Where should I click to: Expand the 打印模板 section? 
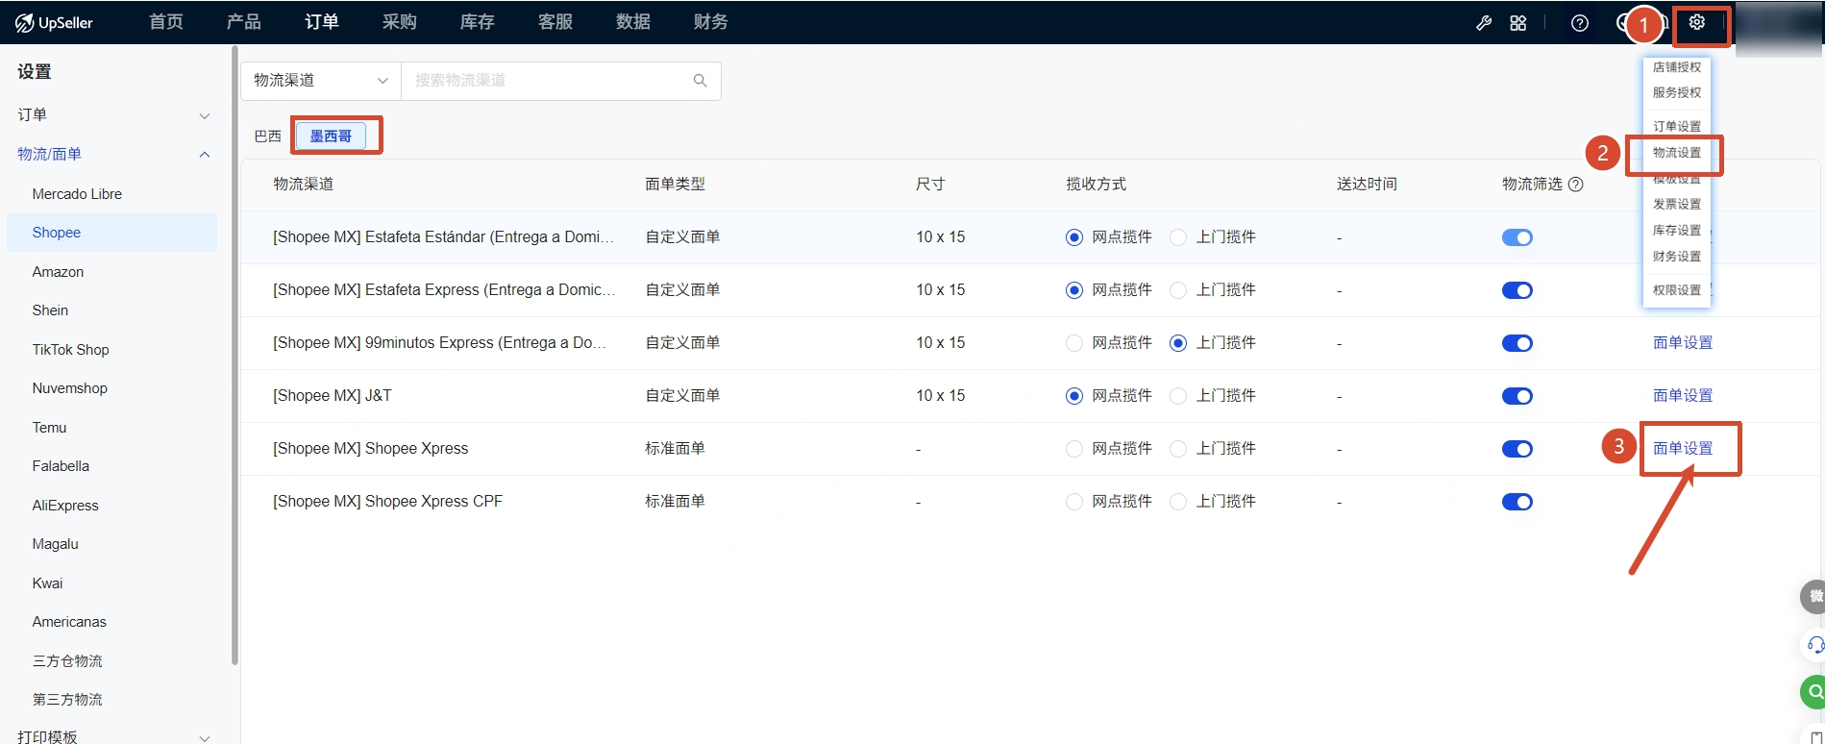pos(113,736)
